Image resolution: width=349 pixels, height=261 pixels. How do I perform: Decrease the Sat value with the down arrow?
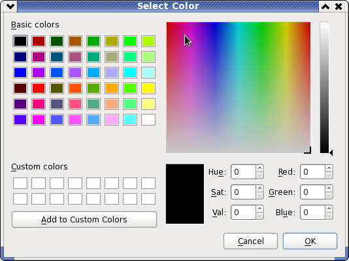[259, 196]
